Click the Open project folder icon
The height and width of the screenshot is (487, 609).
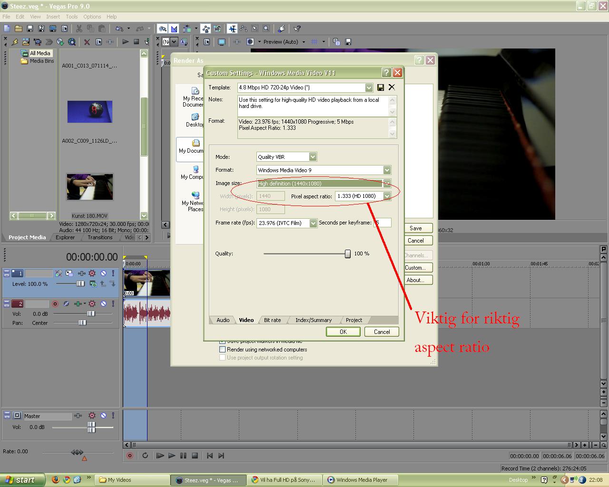click(19, 29)
